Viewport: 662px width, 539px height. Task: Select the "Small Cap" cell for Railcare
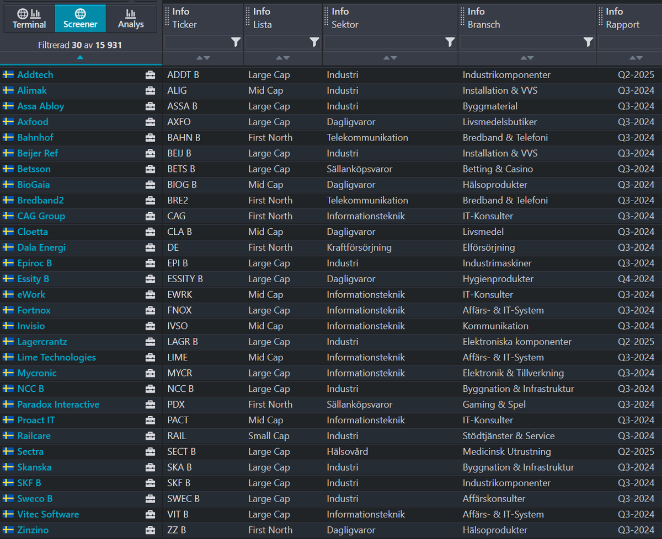(x=269, y=436)
